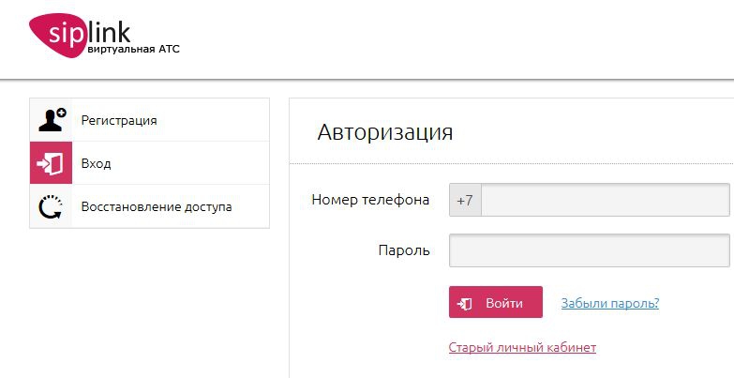This screenshot has width=734, height=378.
Task: Go to Восстановление доступа in the sidebar
Action: click(x=156, y=206)
